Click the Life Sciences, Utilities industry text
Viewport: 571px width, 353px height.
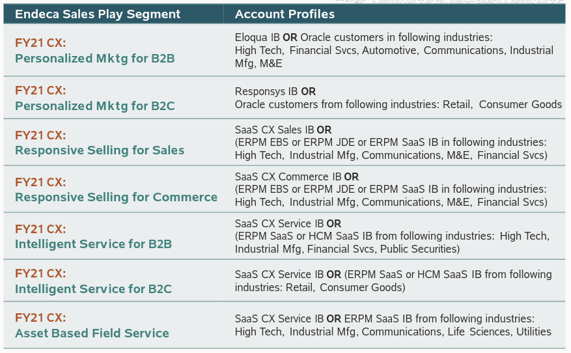499,332
